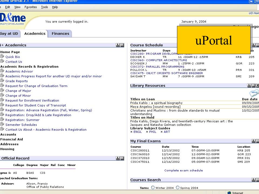Open the Grade Reports link

coord(16,81)
